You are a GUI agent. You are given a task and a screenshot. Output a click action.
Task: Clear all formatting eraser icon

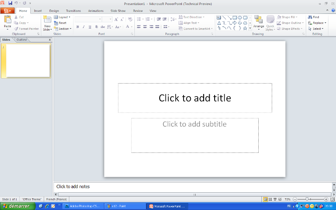tap(130, 19)
